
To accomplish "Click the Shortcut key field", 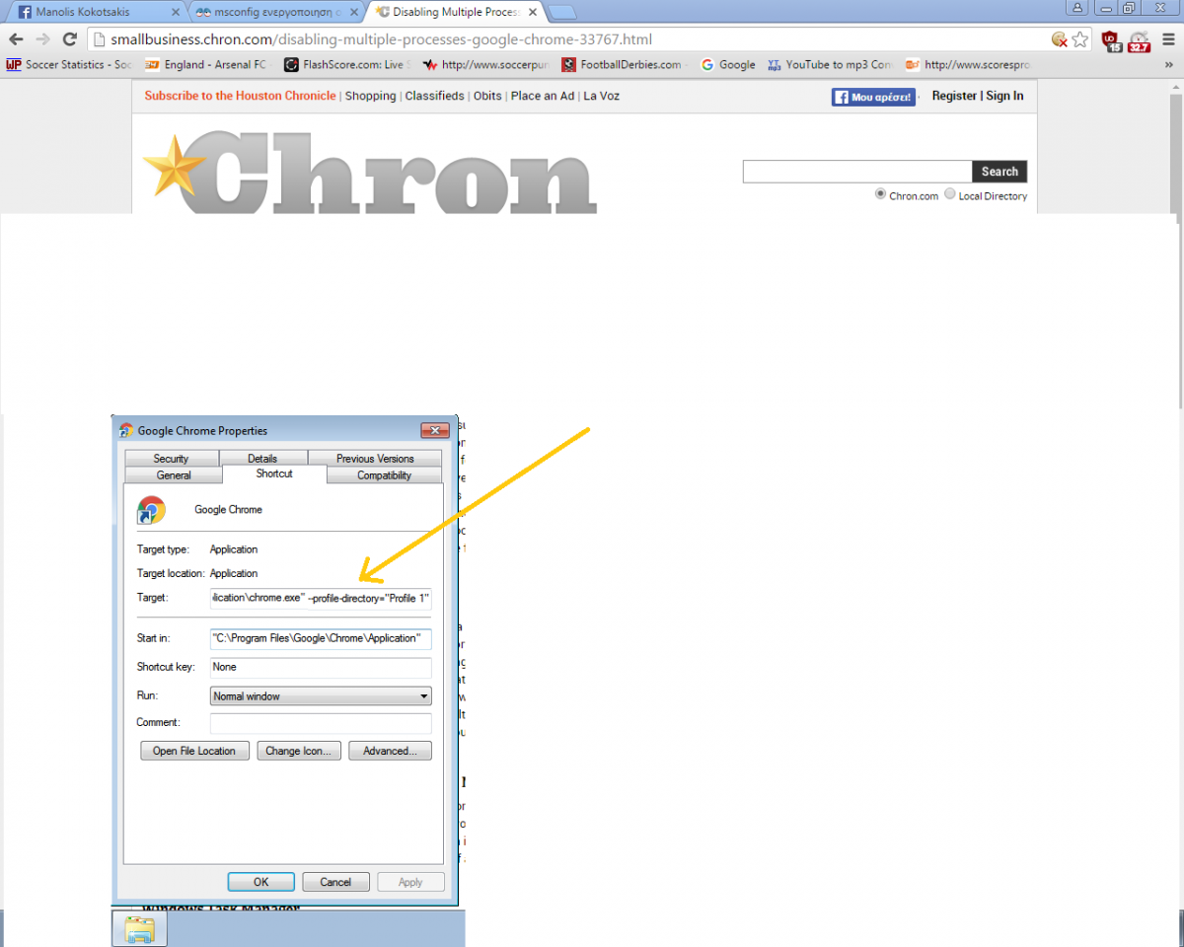I will 321,667.
